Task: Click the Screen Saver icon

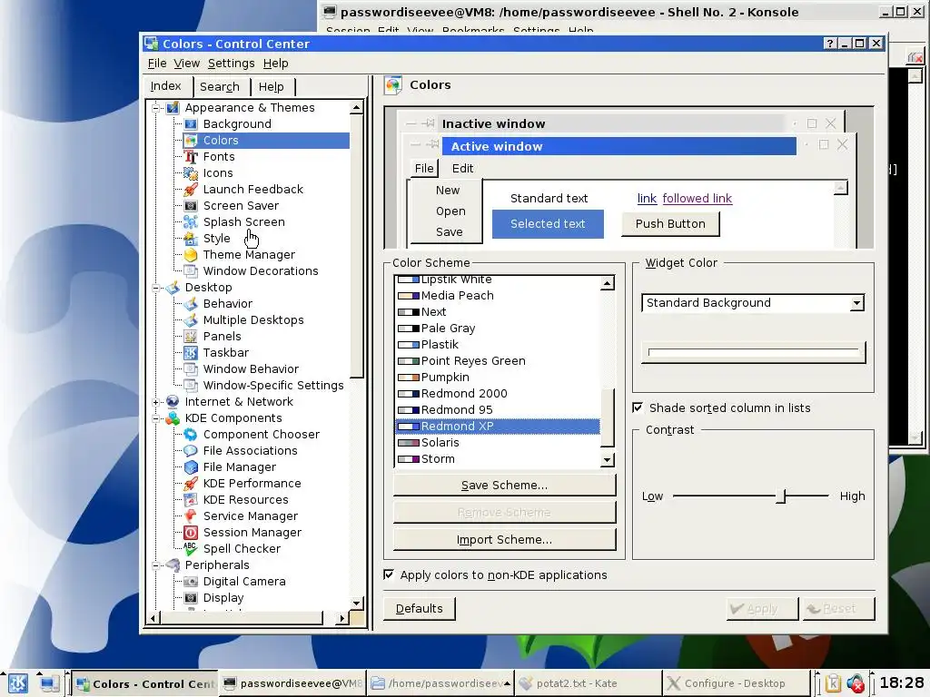Action: coord(191,206)
